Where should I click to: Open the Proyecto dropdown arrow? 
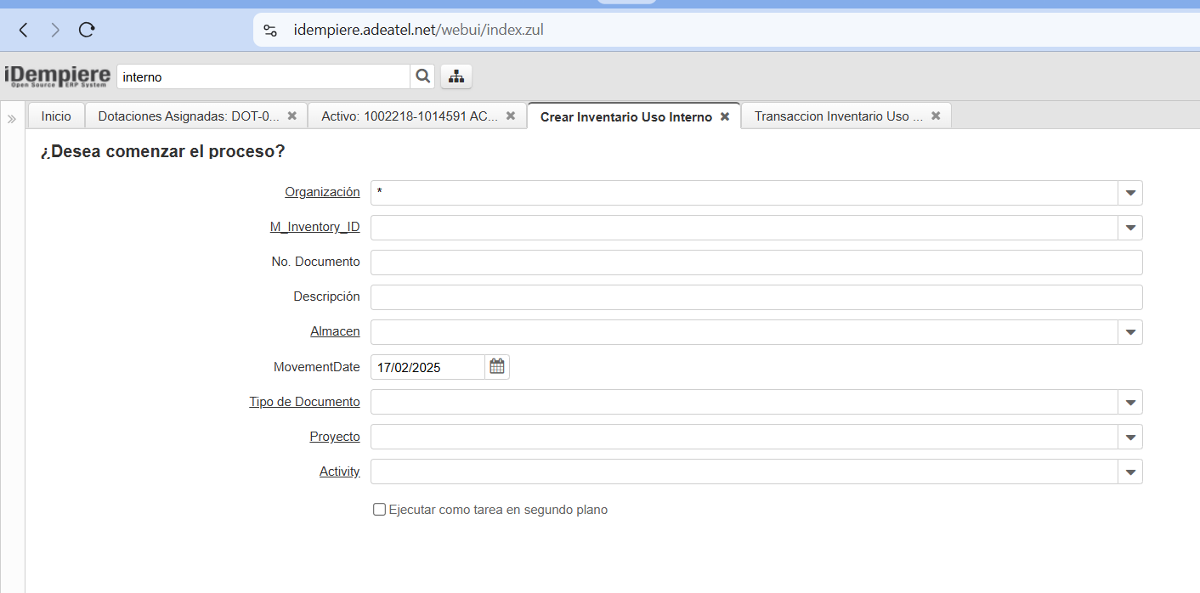click(1130, 437)
